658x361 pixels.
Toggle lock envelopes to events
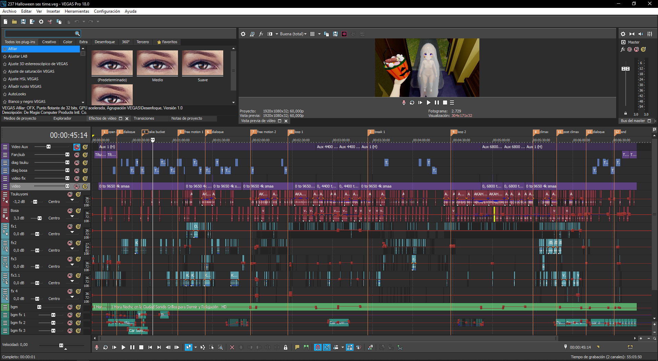point(350,347)
